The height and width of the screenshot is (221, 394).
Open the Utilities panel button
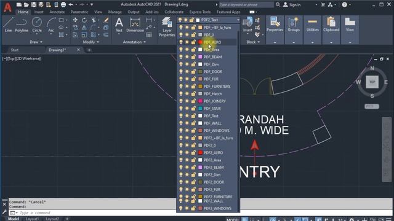pyautogui.click(x=312, y=25)
